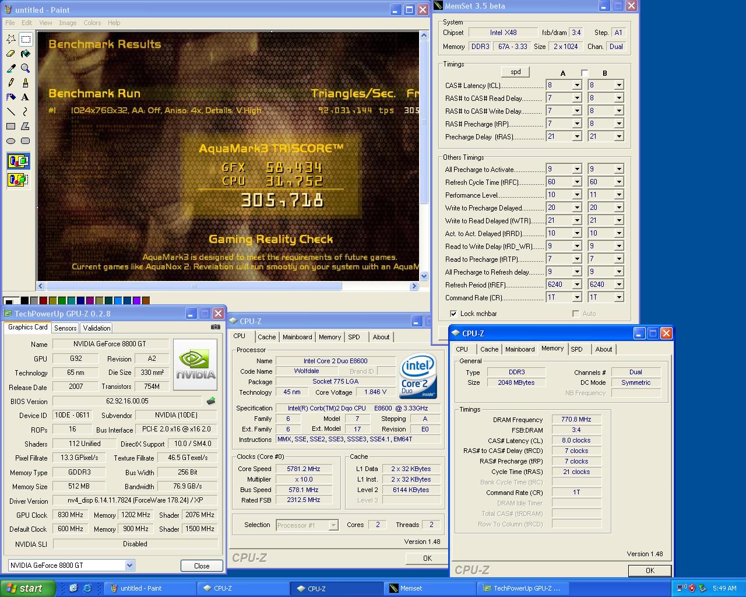The image size is (746, 597).
Task: Click OK in the CPU-Z processor window
Action: click(427, 558)
